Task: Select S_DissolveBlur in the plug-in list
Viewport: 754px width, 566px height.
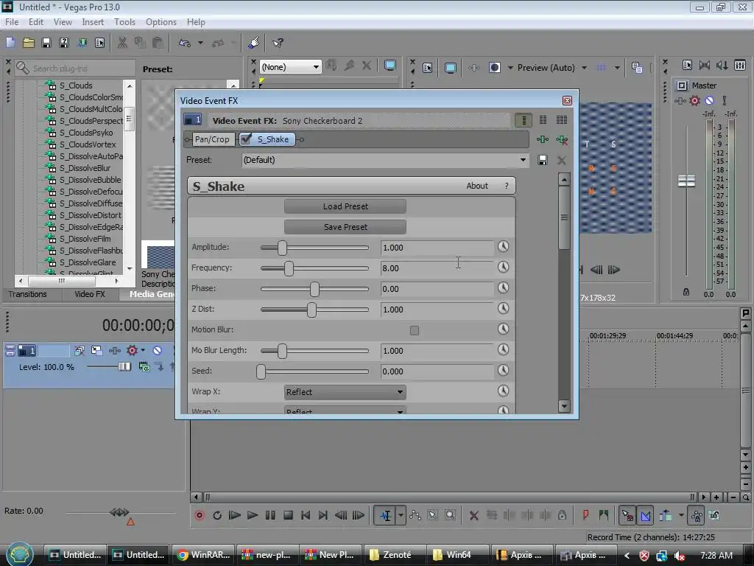Action: [x=85, y=168]
